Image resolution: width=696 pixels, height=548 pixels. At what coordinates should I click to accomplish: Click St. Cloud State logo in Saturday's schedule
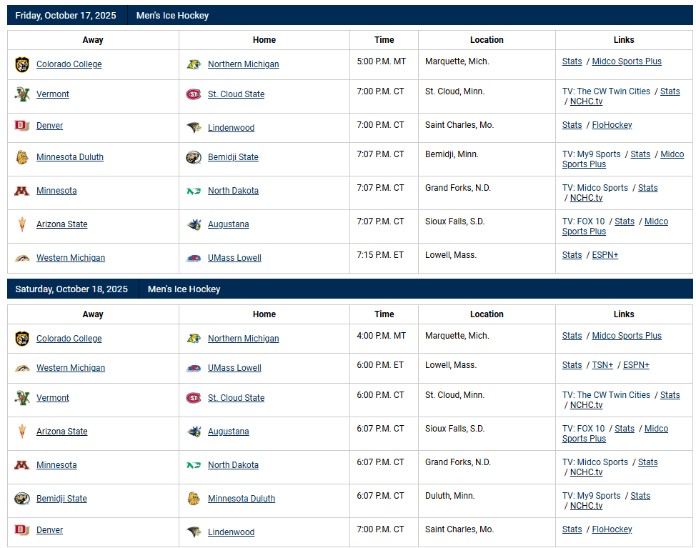tap(194, 398)
